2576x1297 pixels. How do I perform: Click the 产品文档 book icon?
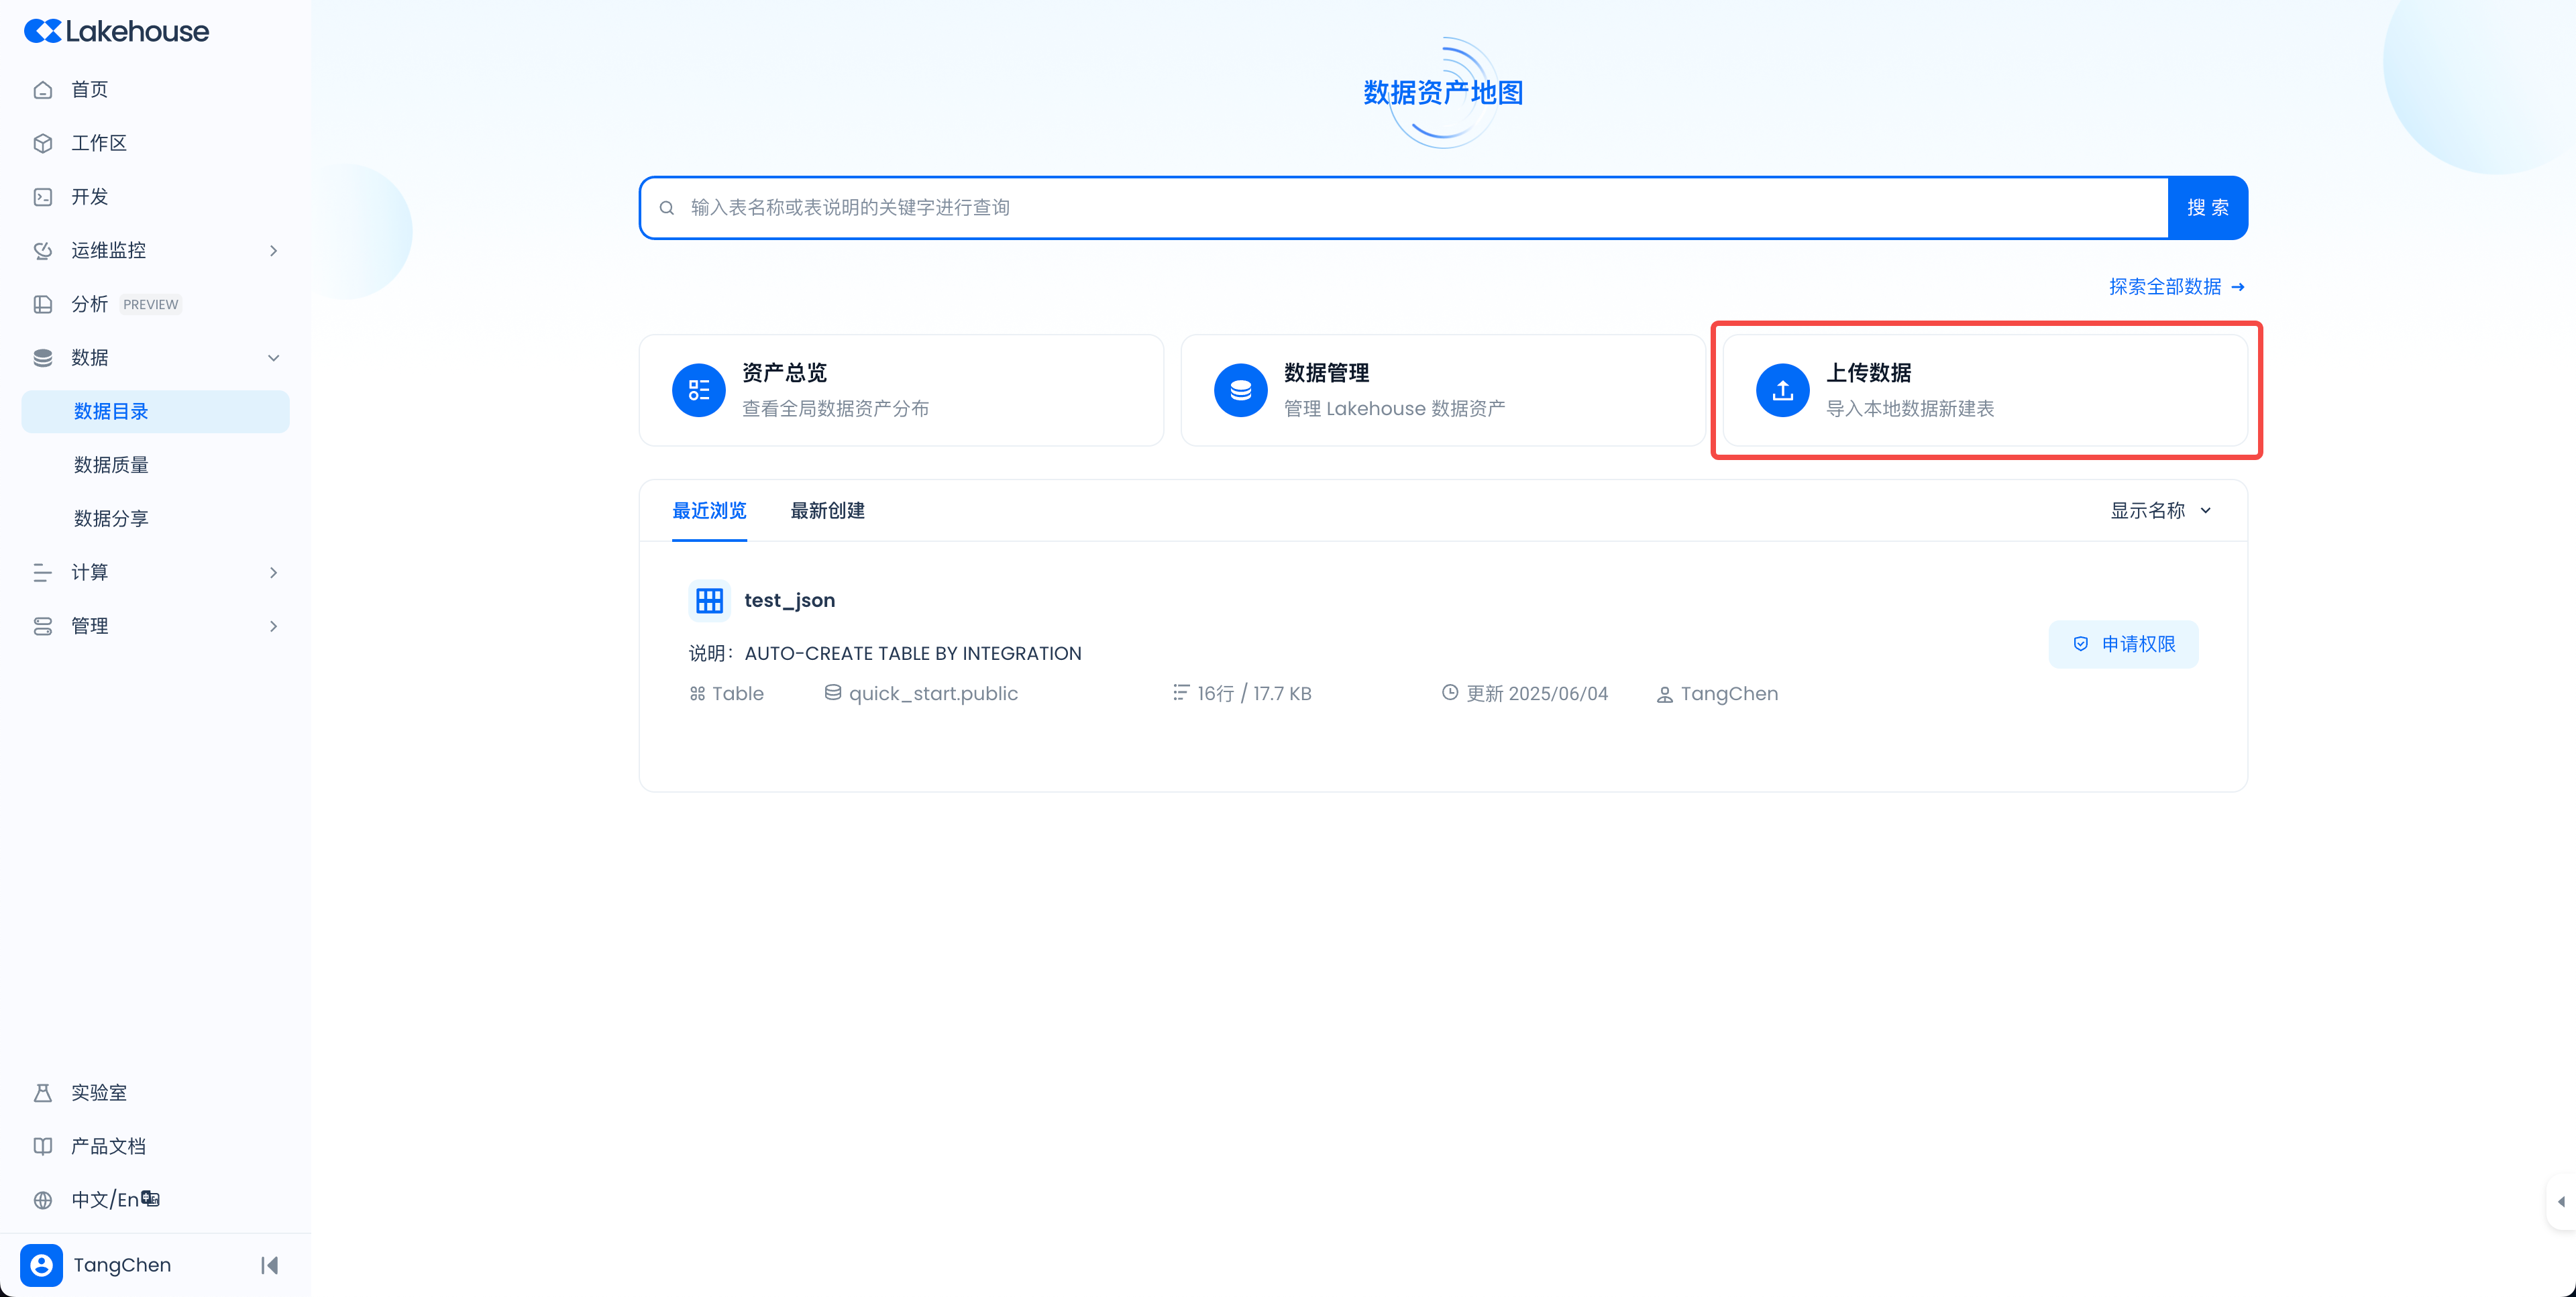point(43,1146)
